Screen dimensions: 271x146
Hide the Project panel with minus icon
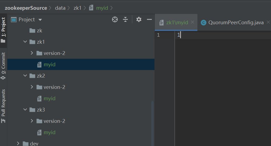click(x=149, y=19)
